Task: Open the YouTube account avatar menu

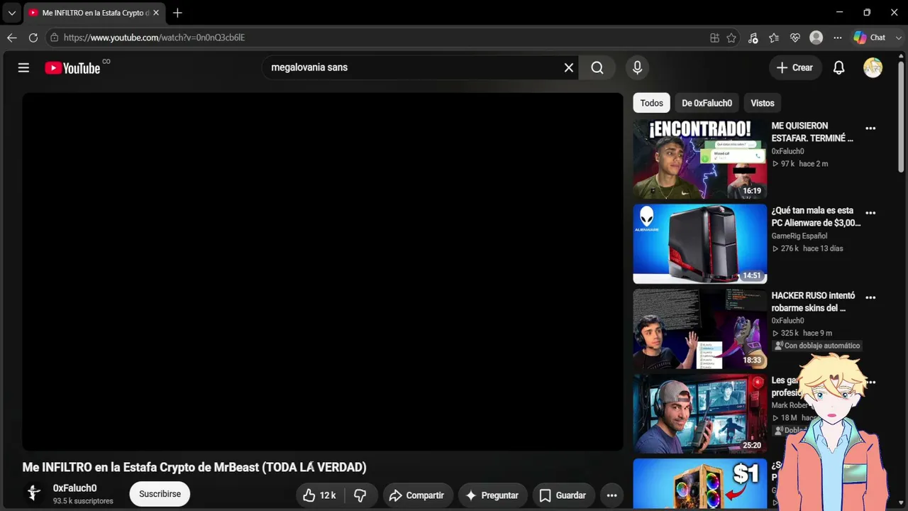Action: (x=873, y=67)
